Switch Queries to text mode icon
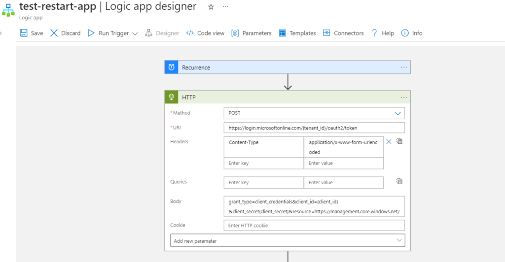505x262 pixels. coord(399,182)
